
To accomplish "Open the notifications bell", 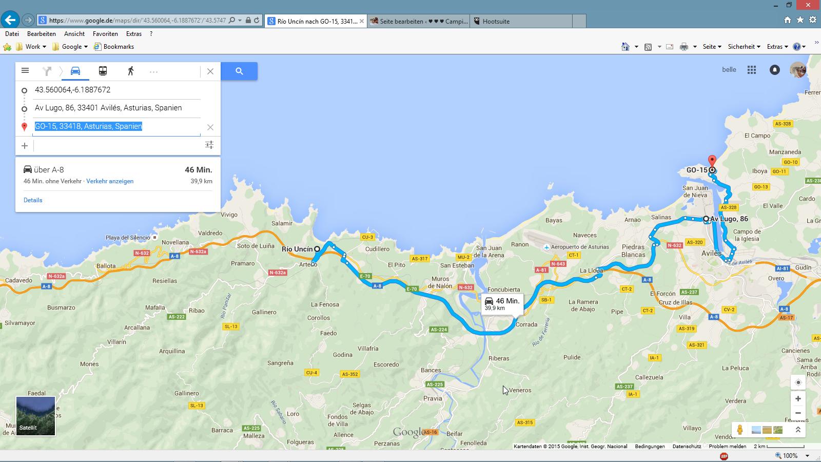I will click(774, 70).
